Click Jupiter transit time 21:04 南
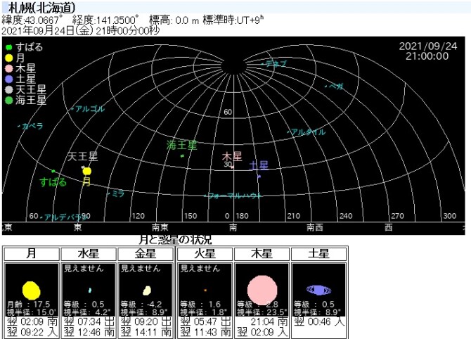Image resolution: width=471 pixels, height=339 pixels. [x=269, y=322]
